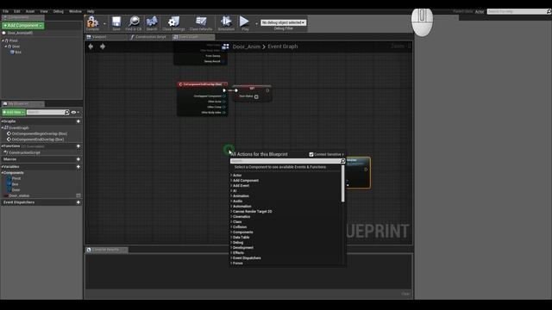Select OnComponentBeginOverlap (Box) in My Blueprint
This screenshot has height=310, width=552.
click(40, 133)
